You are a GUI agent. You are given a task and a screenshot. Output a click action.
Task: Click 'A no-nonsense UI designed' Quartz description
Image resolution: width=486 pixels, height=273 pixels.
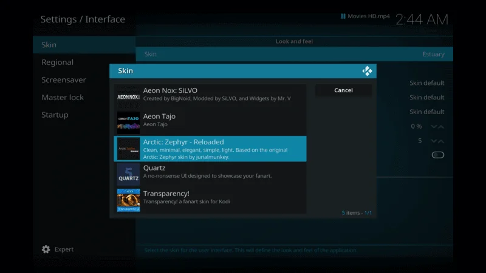pyautogui.click(x=207, y=176)
